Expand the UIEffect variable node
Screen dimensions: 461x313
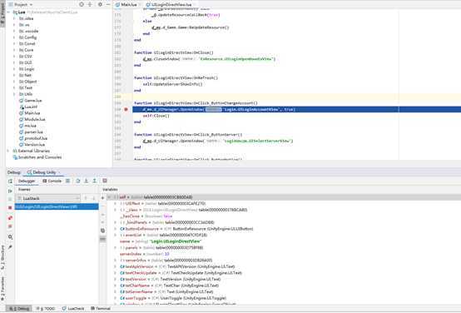pyautogui.click(x=115, y=204)
